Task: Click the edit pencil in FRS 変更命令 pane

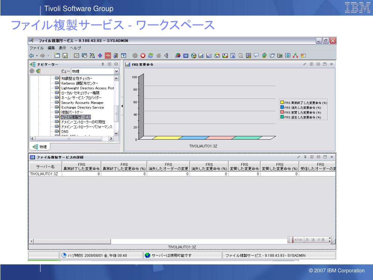Action: point(305,64)
